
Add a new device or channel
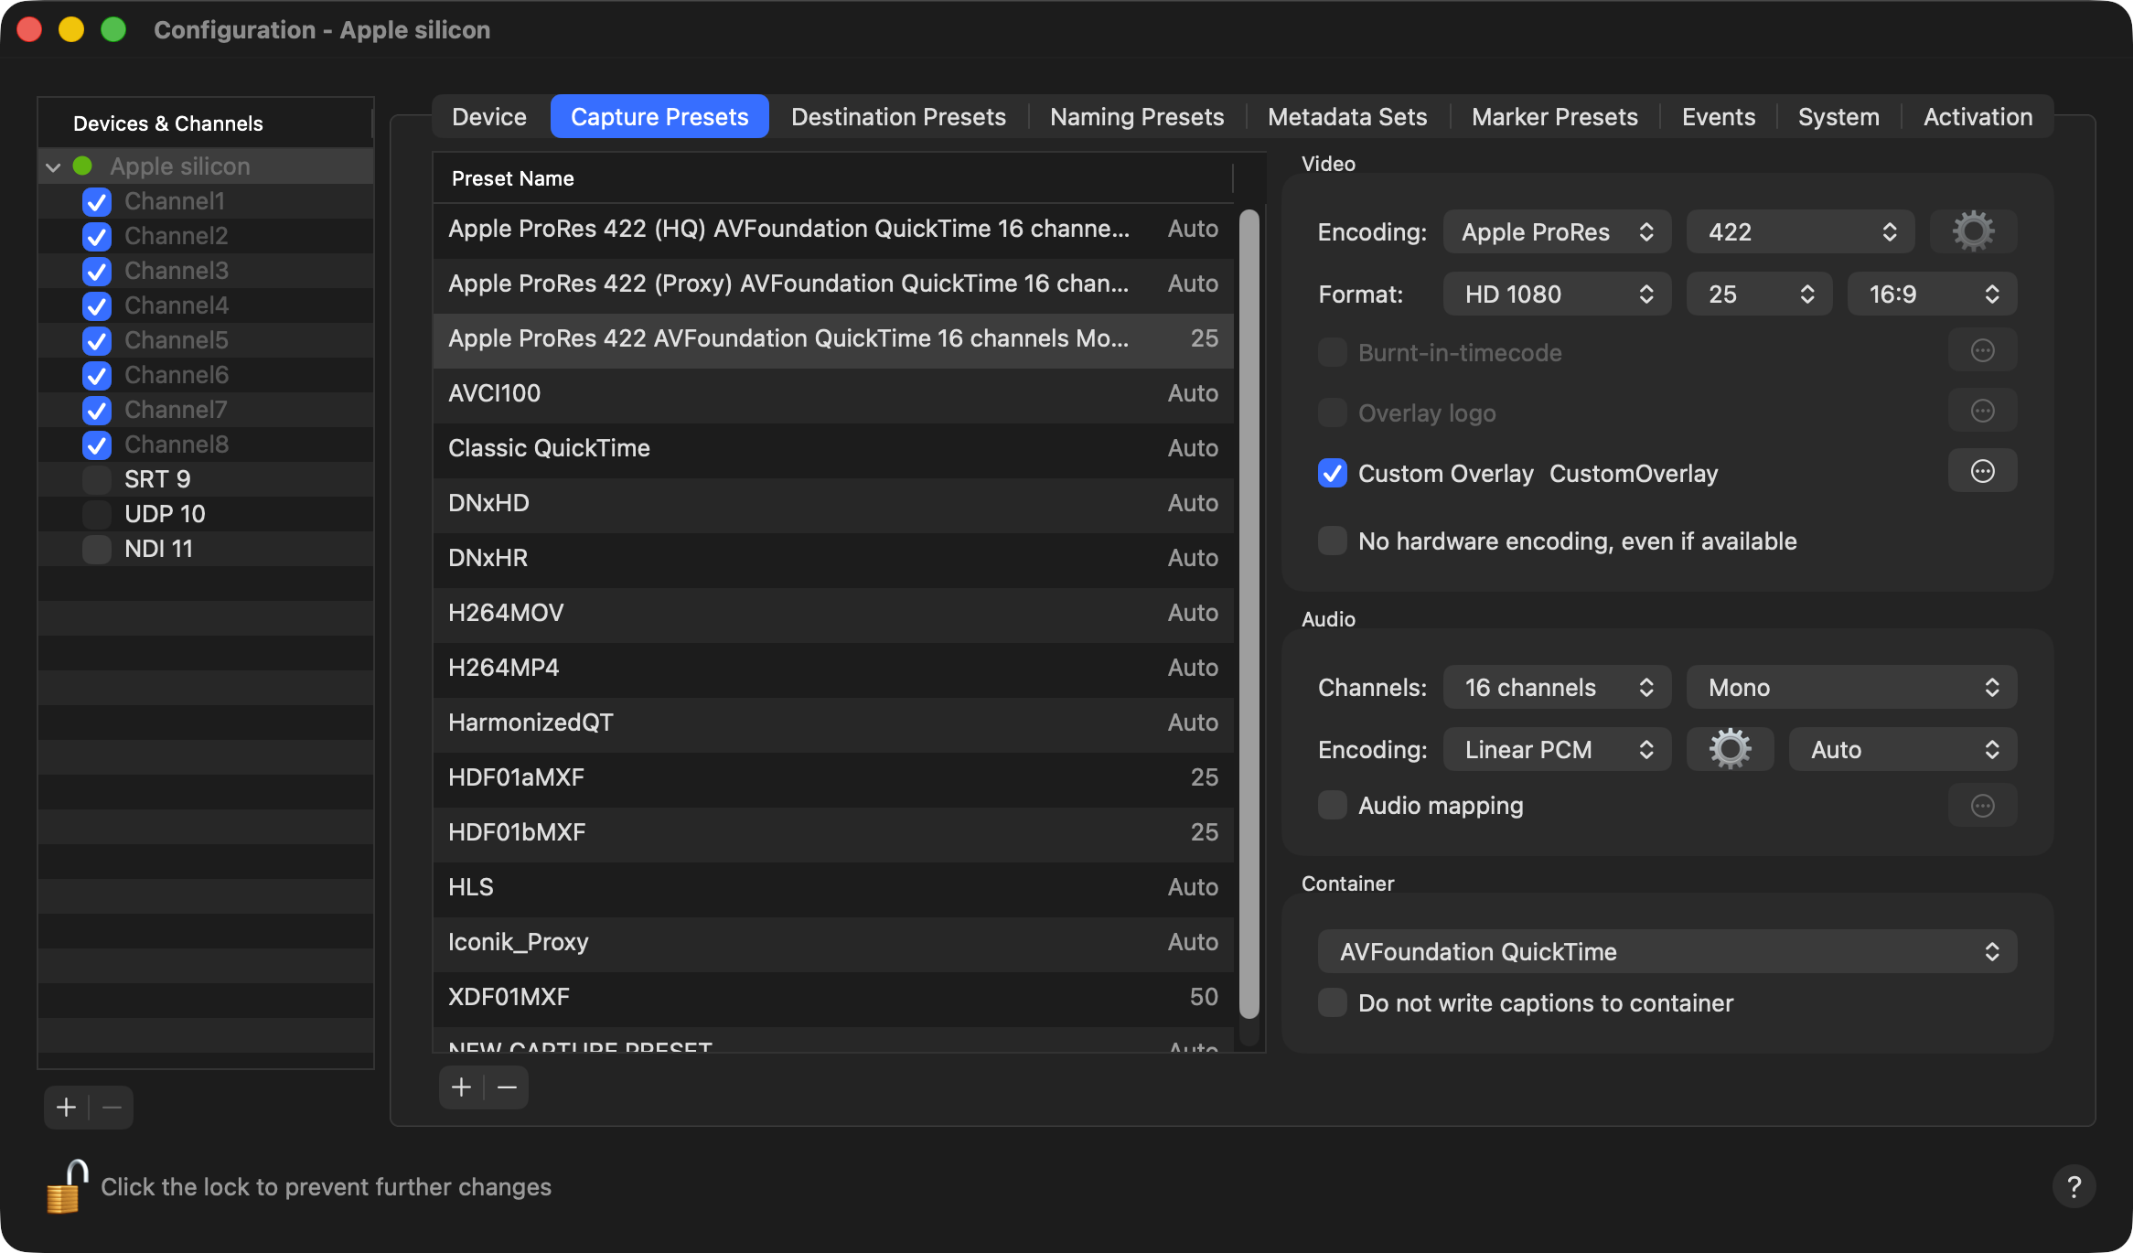point(66,1108)
